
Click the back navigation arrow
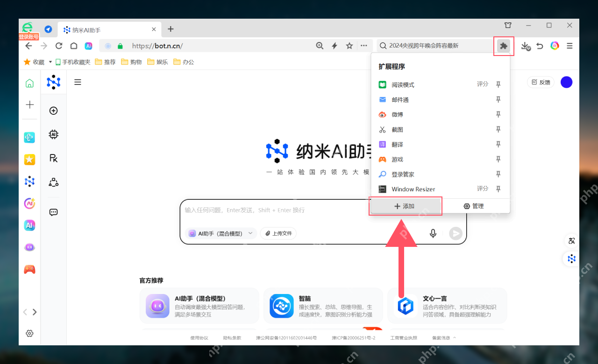click(x=28, y=46)
